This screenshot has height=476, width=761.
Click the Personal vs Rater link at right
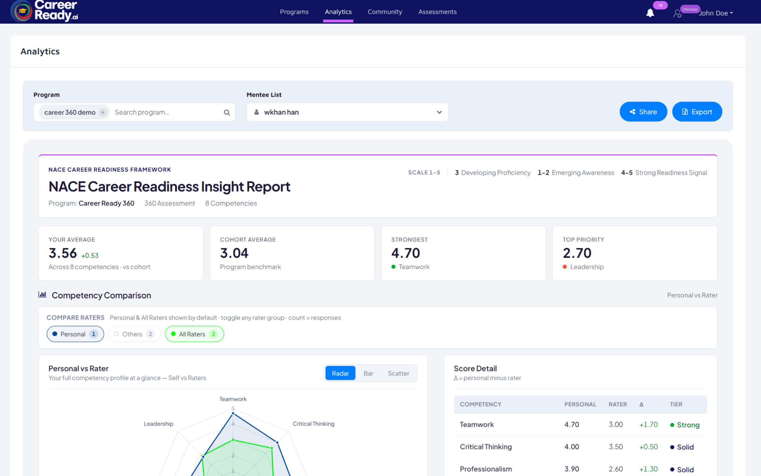pyautogui.click(x=692, y=295)
